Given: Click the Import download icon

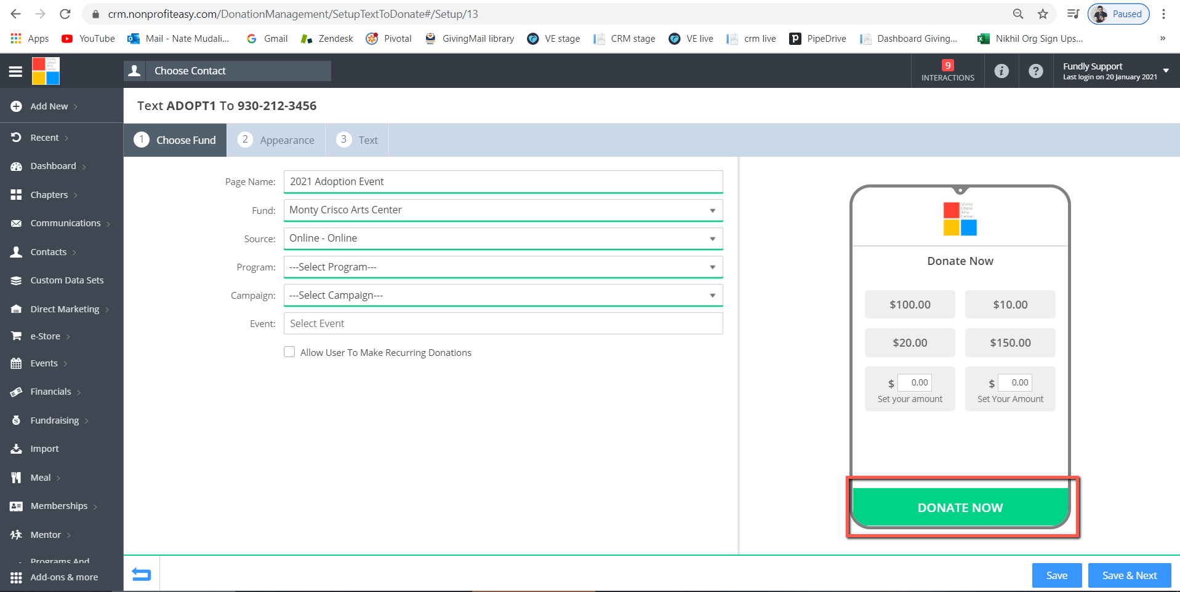Looking at the screenshot, I should coord(16,449).
